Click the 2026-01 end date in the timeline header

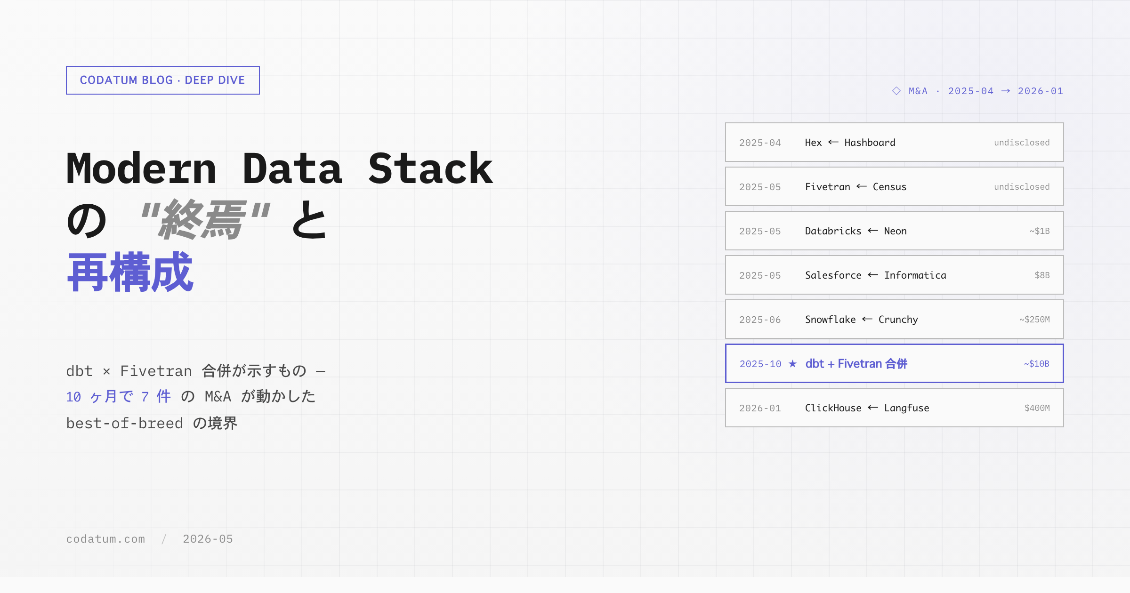(1041, 91)
